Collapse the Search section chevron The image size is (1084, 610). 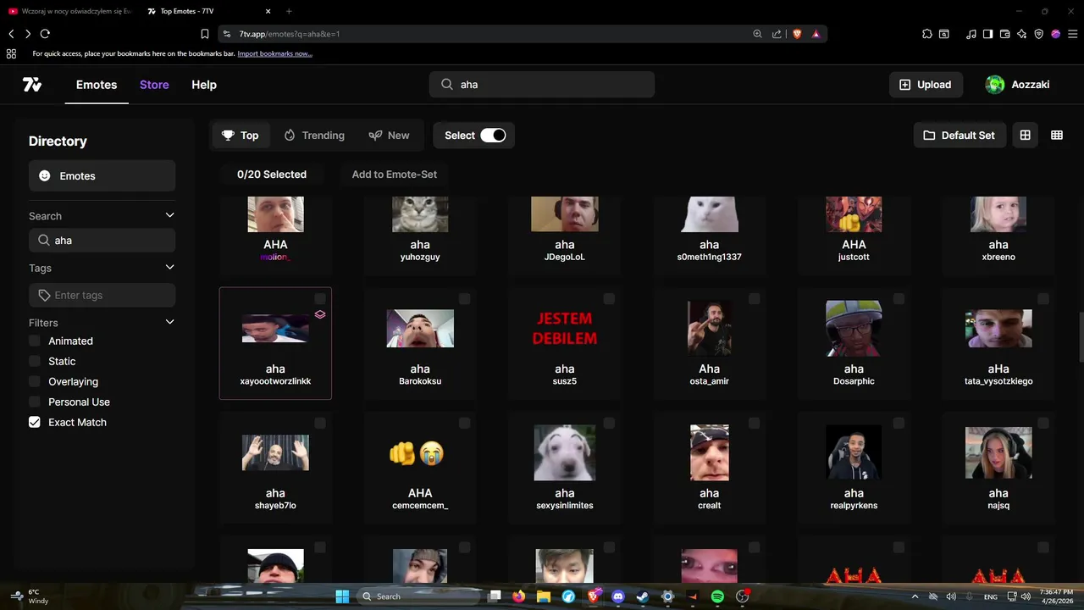tap(169, 215)
